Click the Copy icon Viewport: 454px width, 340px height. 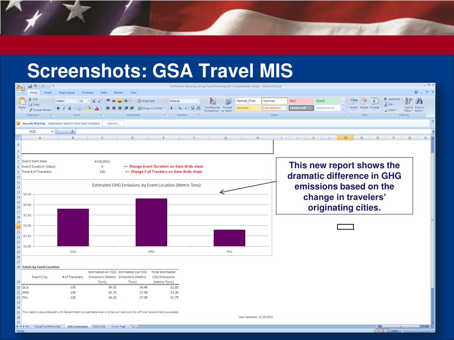pyautogui.click(x=30, y=104)
